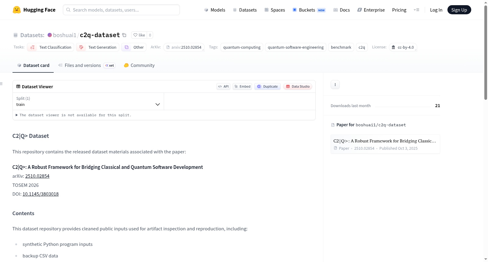This screenshot has width=488, height=262.
Task: Switch to the Files and versions tab
Action: [x=87, y=65]
